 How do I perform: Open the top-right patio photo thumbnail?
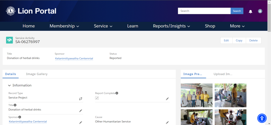coord(231,95)
